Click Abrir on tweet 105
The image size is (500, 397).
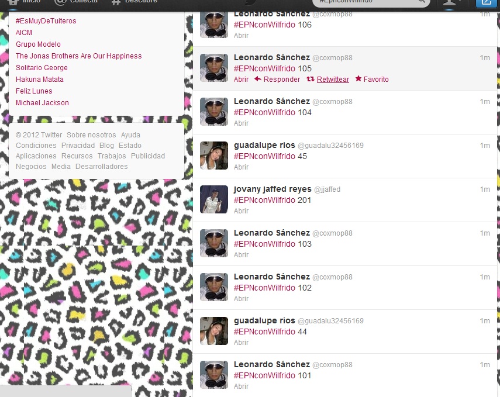241,80
